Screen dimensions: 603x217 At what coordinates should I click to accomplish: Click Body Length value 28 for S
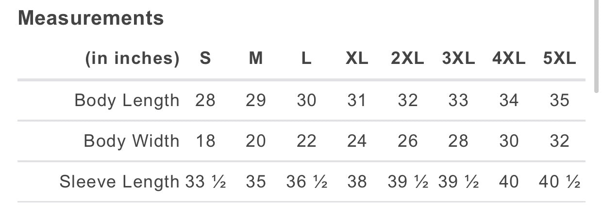point(205,100)
